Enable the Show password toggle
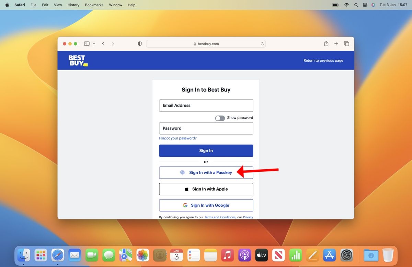The image size is (412, 267). (220, 118)
